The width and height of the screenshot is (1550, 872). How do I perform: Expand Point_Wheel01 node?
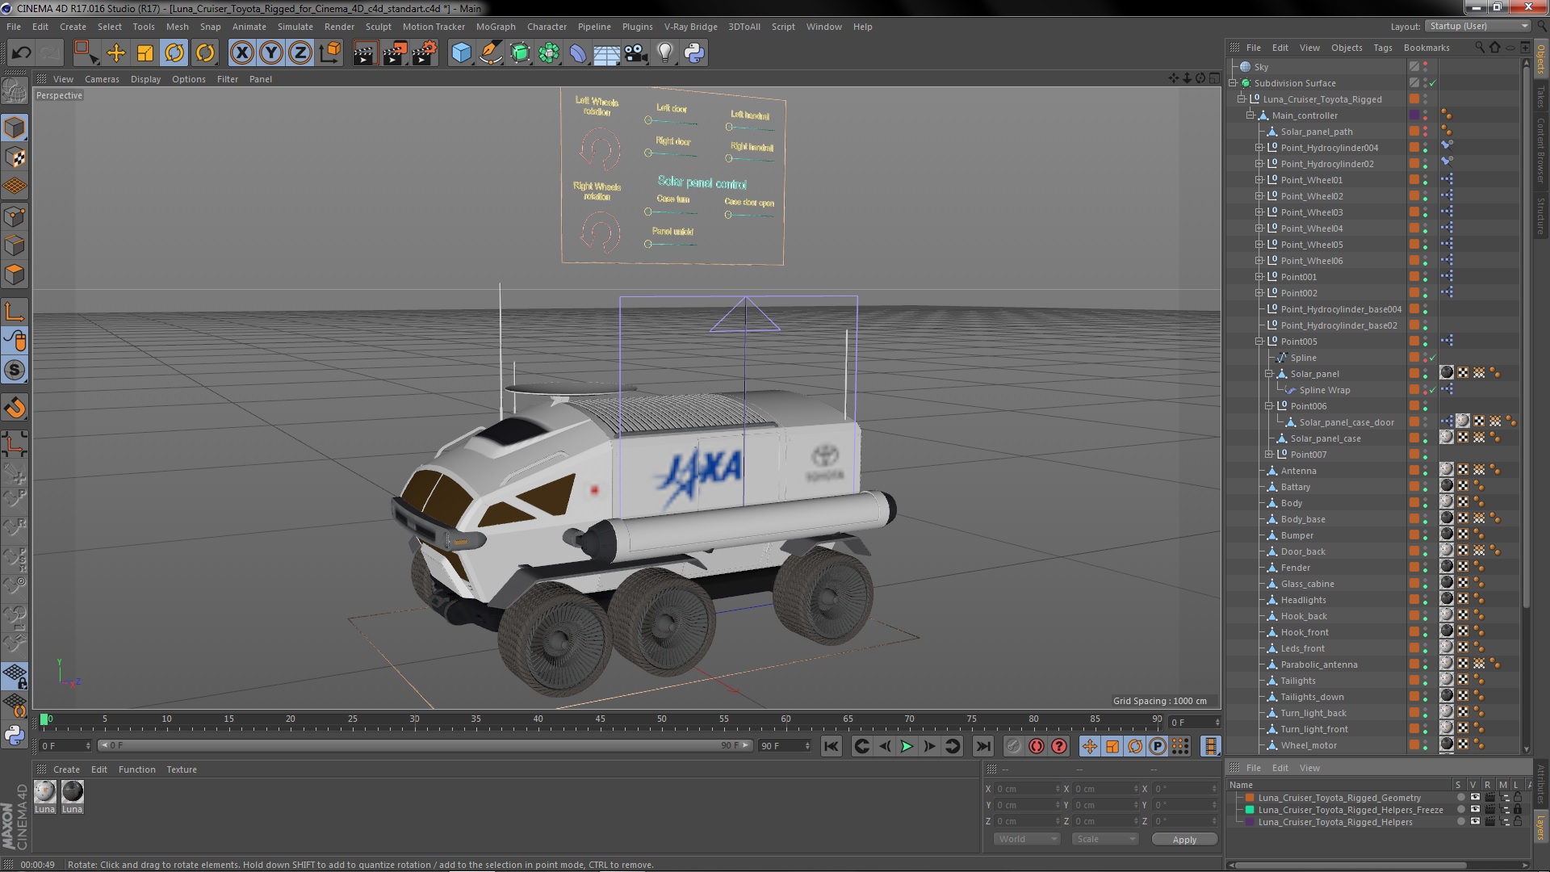coord(1259,180)
